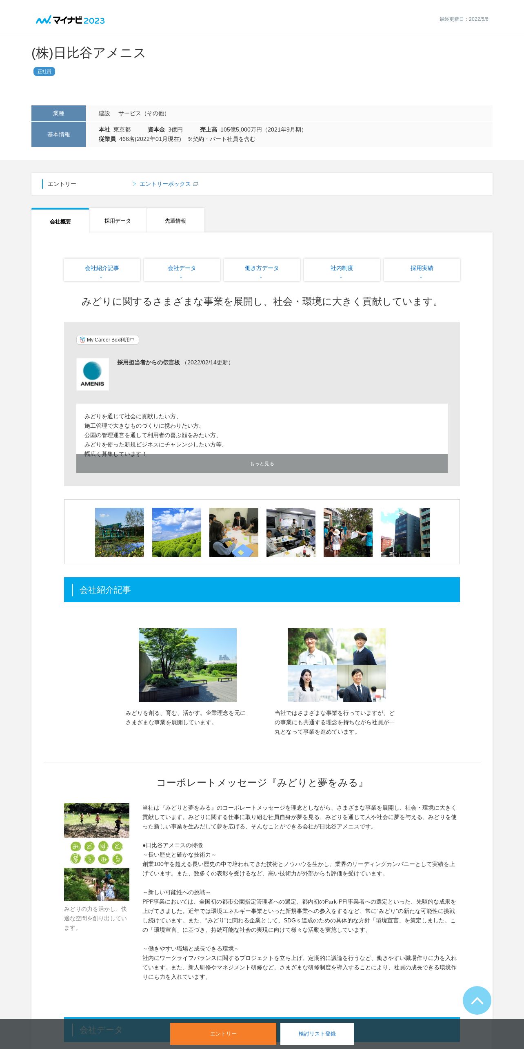Image resolution: width=524 pixels, height=1049 pixels.
Task: Open the エントリーボックス link
Action: point(165,184)
